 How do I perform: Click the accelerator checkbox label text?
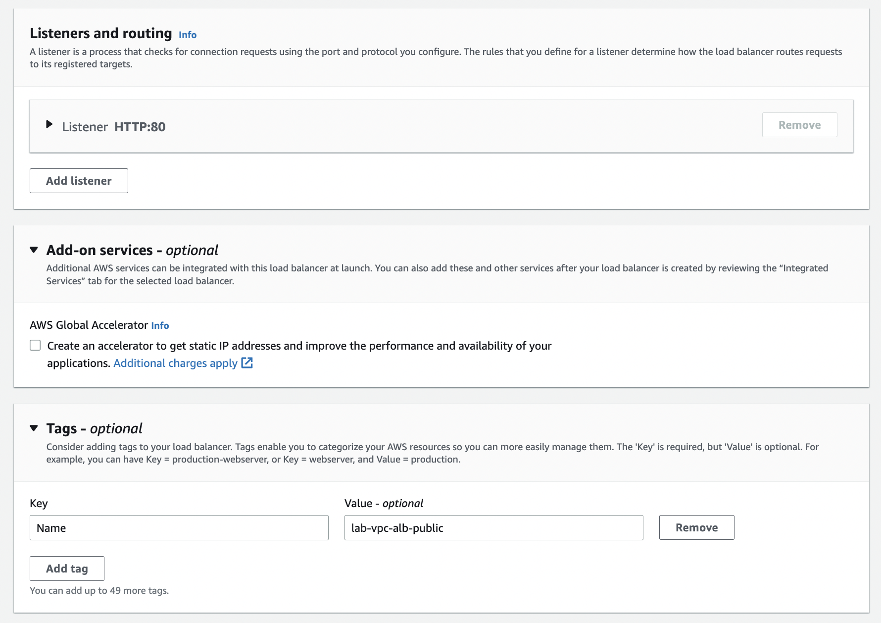point(299,346)
